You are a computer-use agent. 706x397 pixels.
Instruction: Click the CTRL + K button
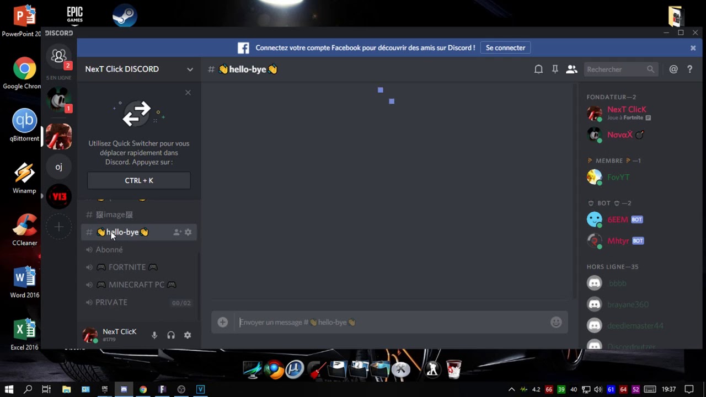click(x=139, y=180)
